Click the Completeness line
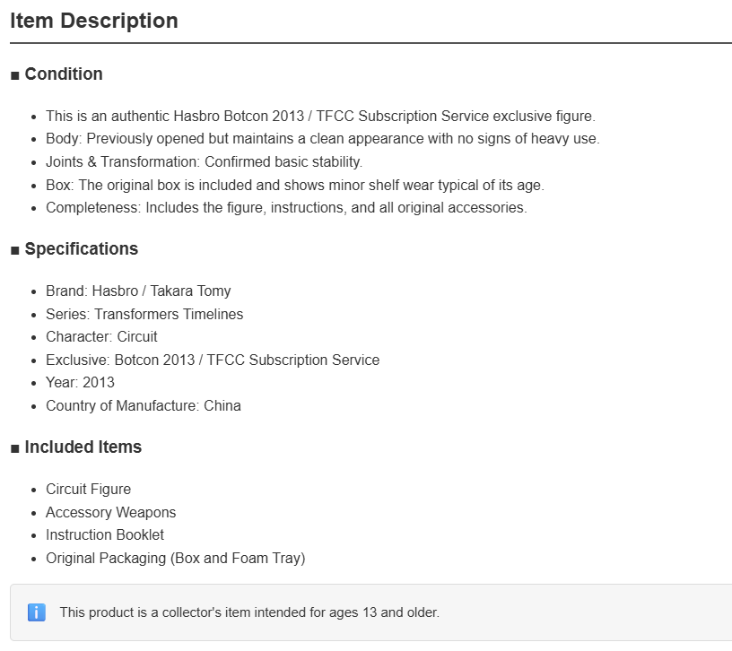Screen dimensions: 732x651 (x=286, y=208)
